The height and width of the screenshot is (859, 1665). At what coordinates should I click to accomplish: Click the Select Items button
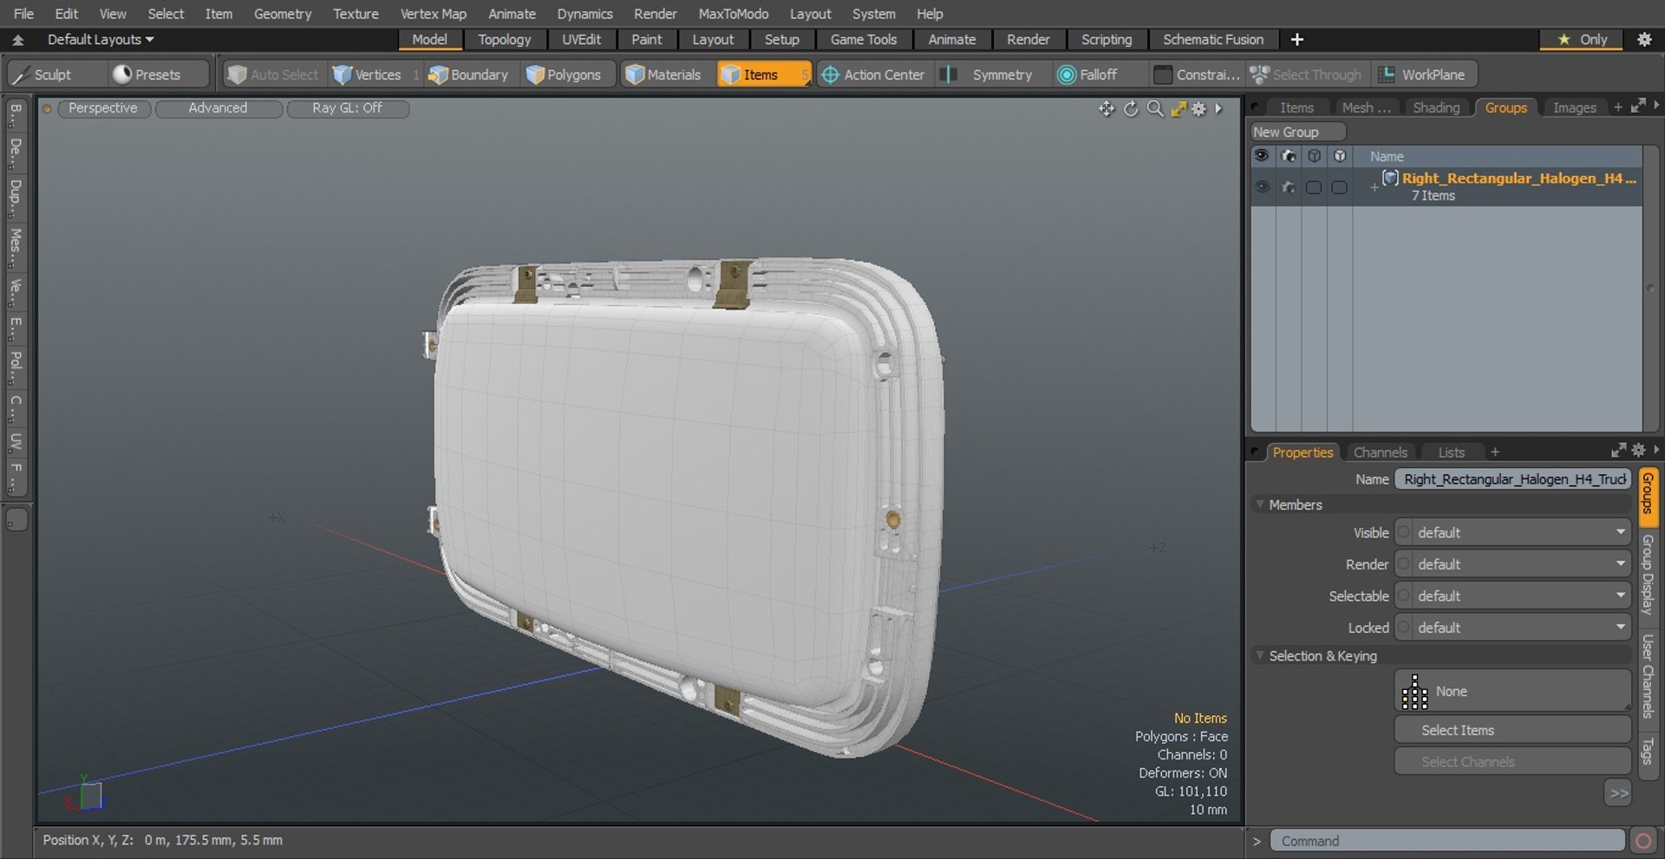1512,730
